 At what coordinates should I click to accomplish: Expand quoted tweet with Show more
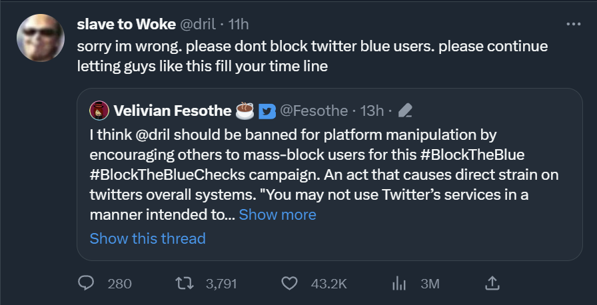click(277, 214)
